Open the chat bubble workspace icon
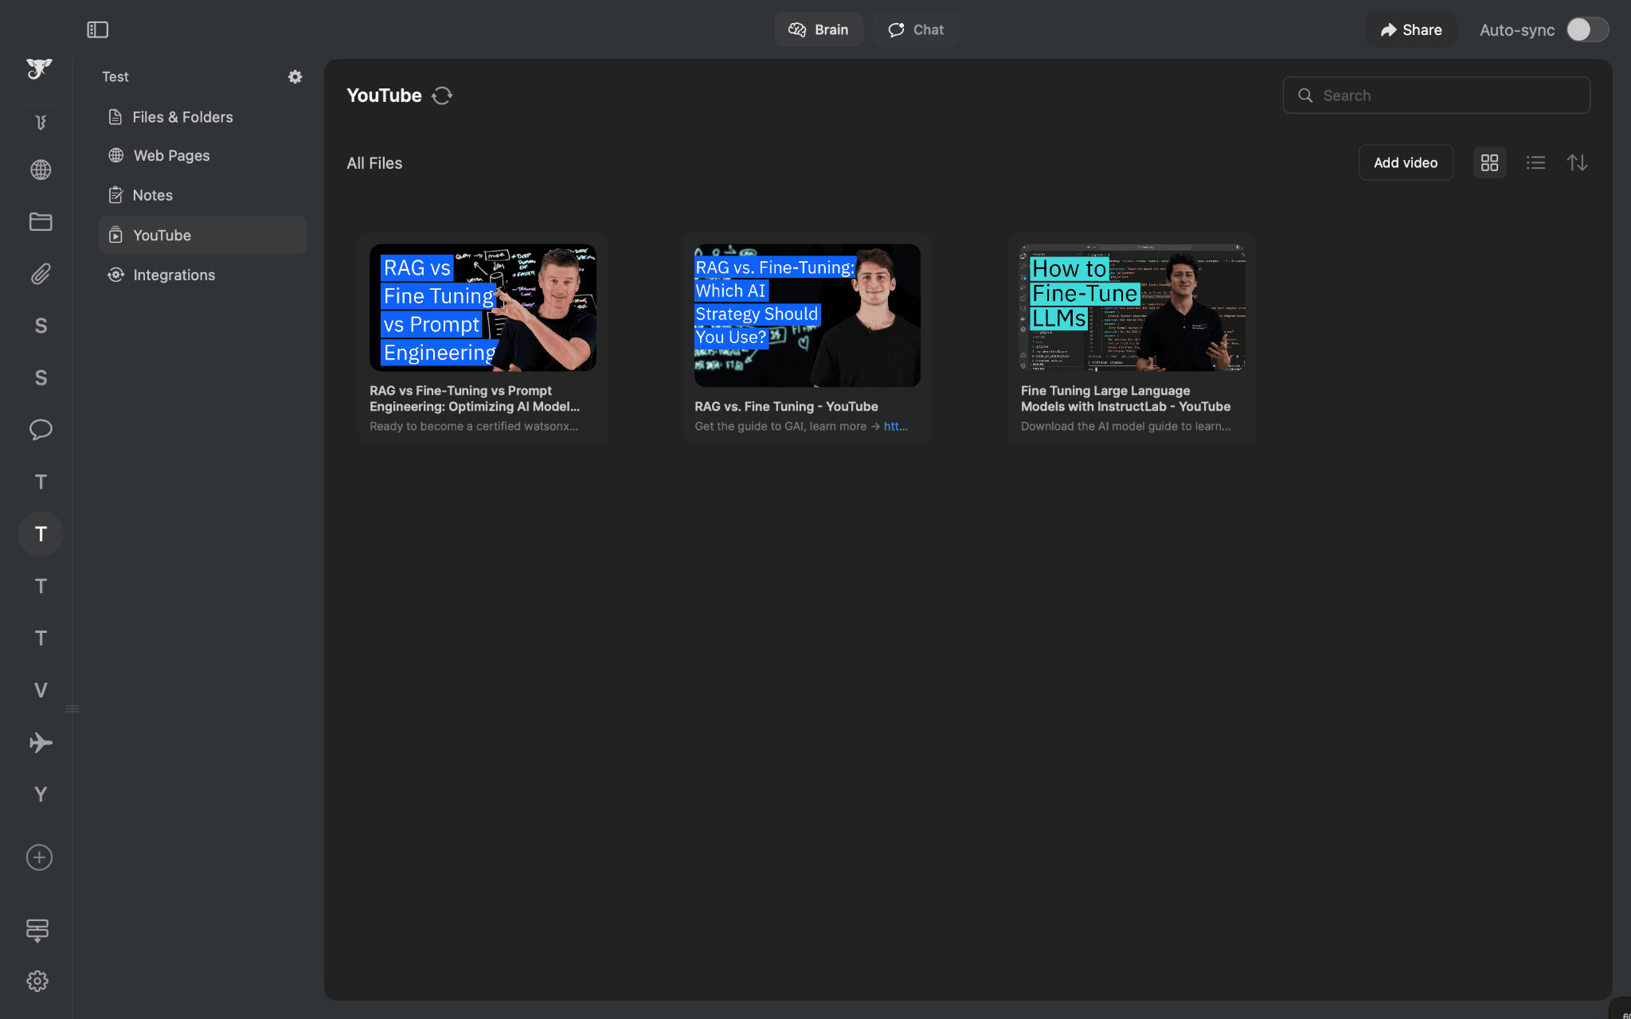Screen dimensions: 1631x1019 (x=39, y=430)
